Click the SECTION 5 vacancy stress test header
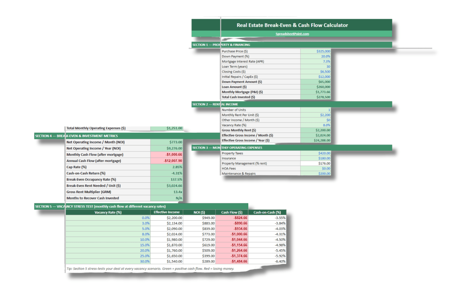 tap(100, 206)
